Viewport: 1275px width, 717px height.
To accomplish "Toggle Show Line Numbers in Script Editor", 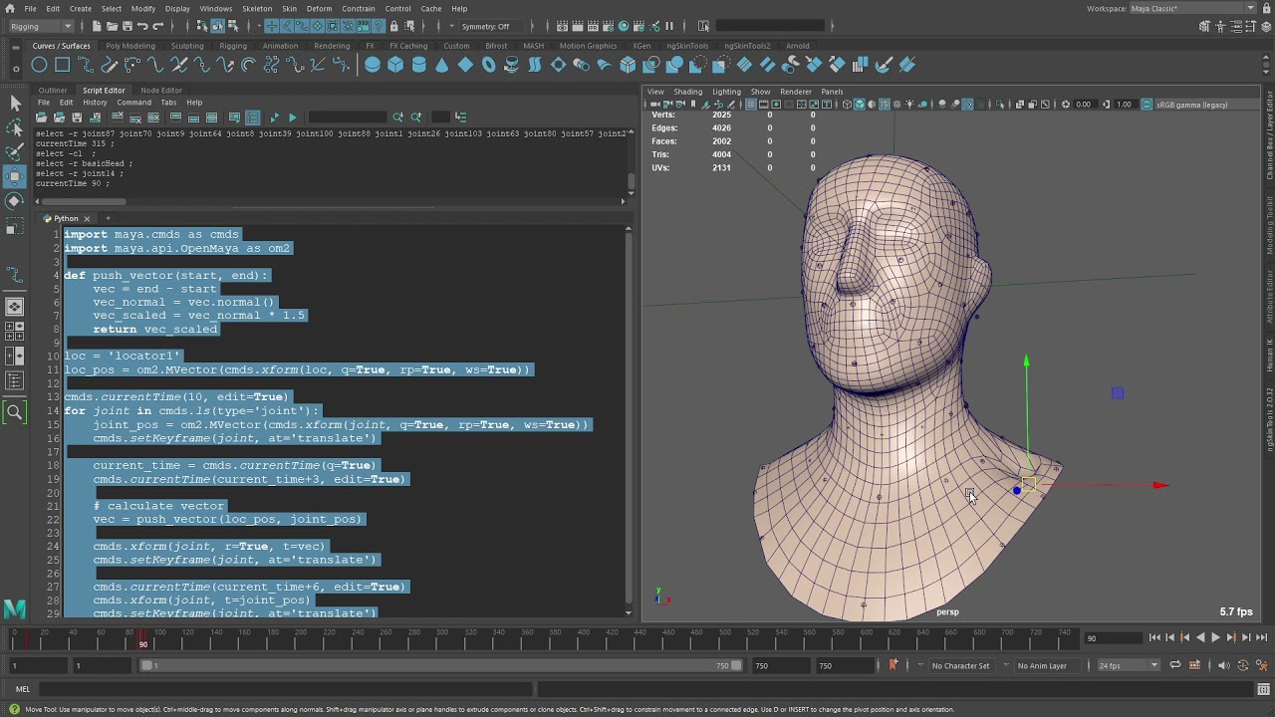I will tap(253, 118).
